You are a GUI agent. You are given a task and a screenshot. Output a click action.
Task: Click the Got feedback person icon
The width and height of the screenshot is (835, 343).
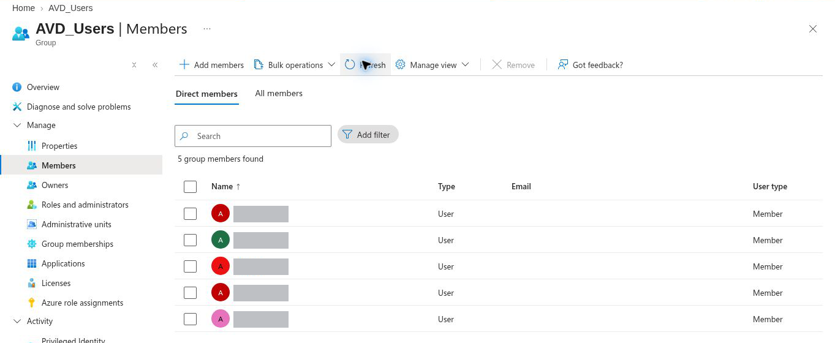[x=563, y=64]
